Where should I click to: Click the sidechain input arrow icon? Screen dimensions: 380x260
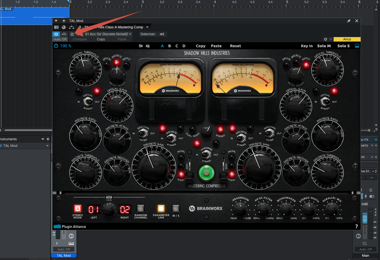(x=162, y=34)
